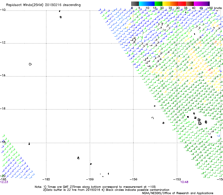Click the blue 10-15 knots legend segment
This screenshot has width=223, height=195.
point(151,4)
